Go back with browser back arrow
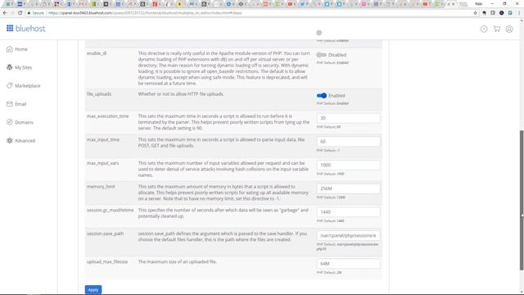This screenshot has height=295, width=524. point(5,13)
